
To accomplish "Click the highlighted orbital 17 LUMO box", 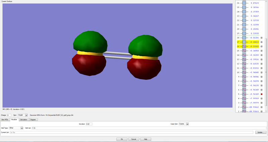I will (x=244, y=42).
